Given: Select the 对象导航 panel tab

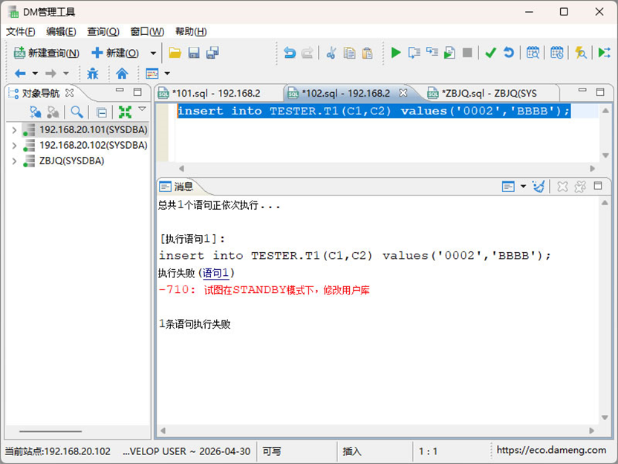Looking at the screenshot, I should [x=41, y=93].
